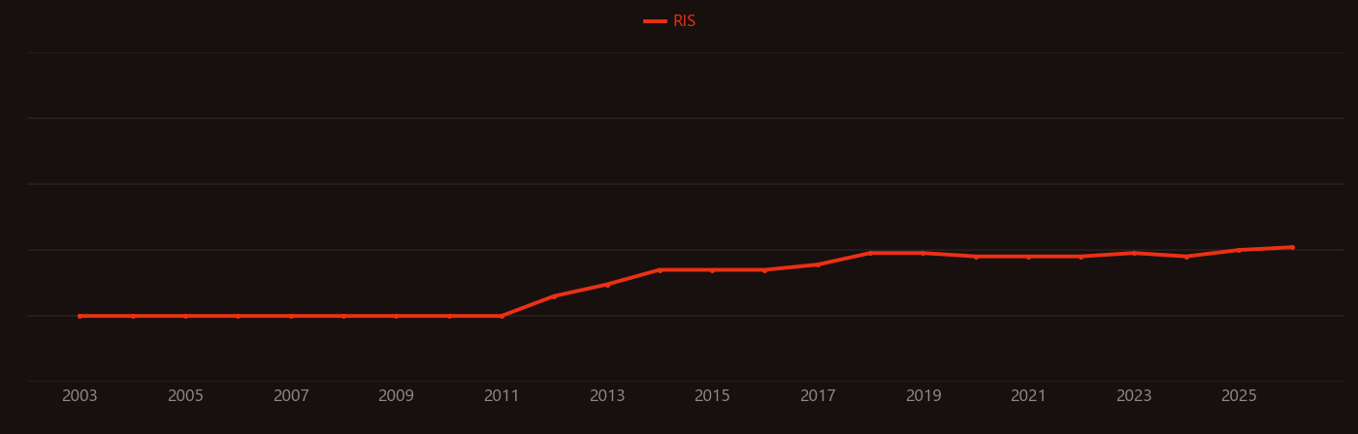1358x434 pixels.
Task: Click the 2003 x-axis label
Action: tap(80, 396)
